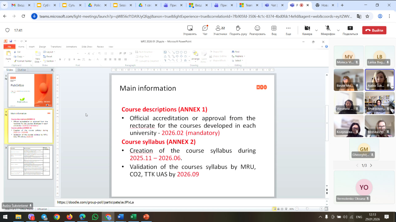This screenshot has width=396, height=222.
Task: Open the More options menu
Action: click(288, 30)
